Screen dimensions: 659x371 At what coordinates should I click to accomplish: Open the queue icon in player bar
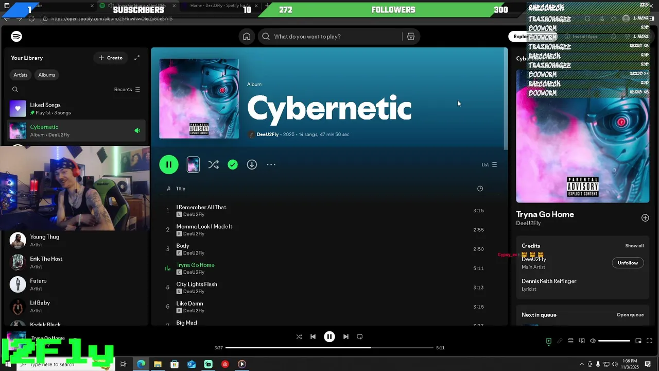pos(570,341)
